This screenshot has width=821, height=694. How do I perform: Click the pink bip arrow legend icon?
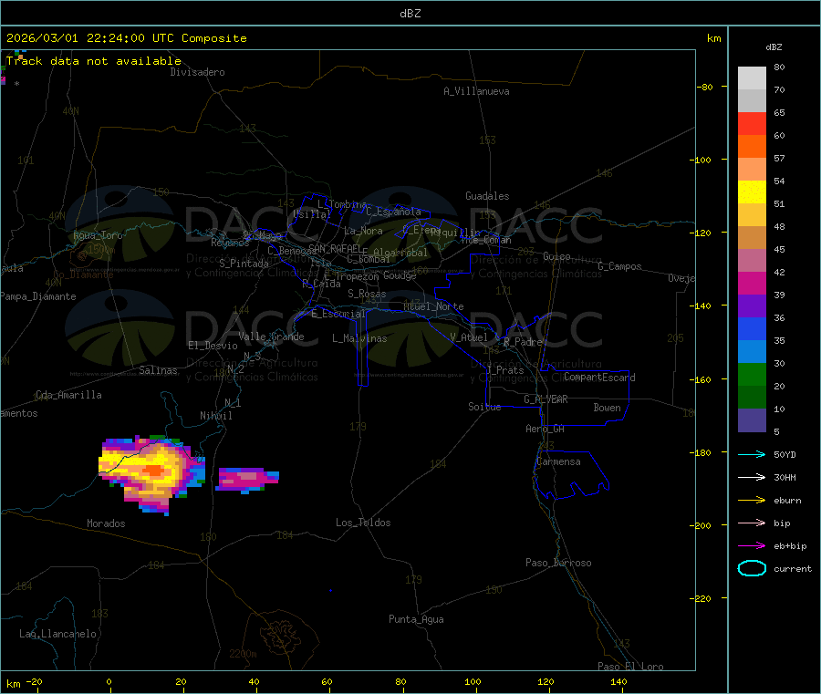(x=752, y=523)
